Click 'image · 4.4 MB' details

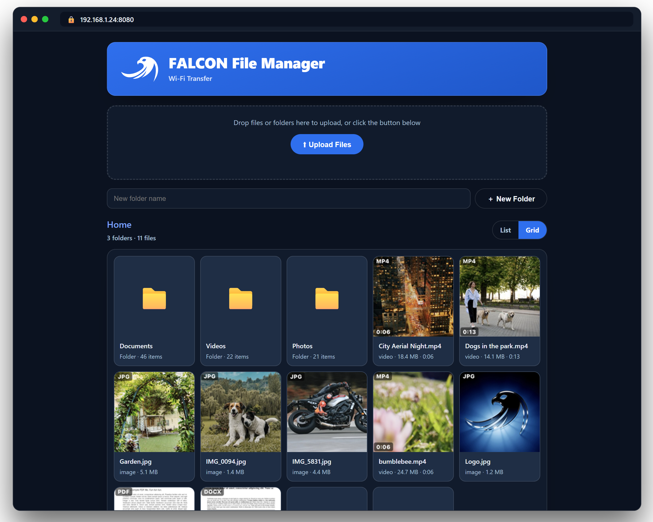click(311, 472)
